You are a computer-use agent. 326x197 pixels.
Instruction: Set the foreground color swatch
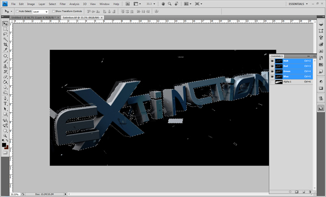[x=4, y=145]
